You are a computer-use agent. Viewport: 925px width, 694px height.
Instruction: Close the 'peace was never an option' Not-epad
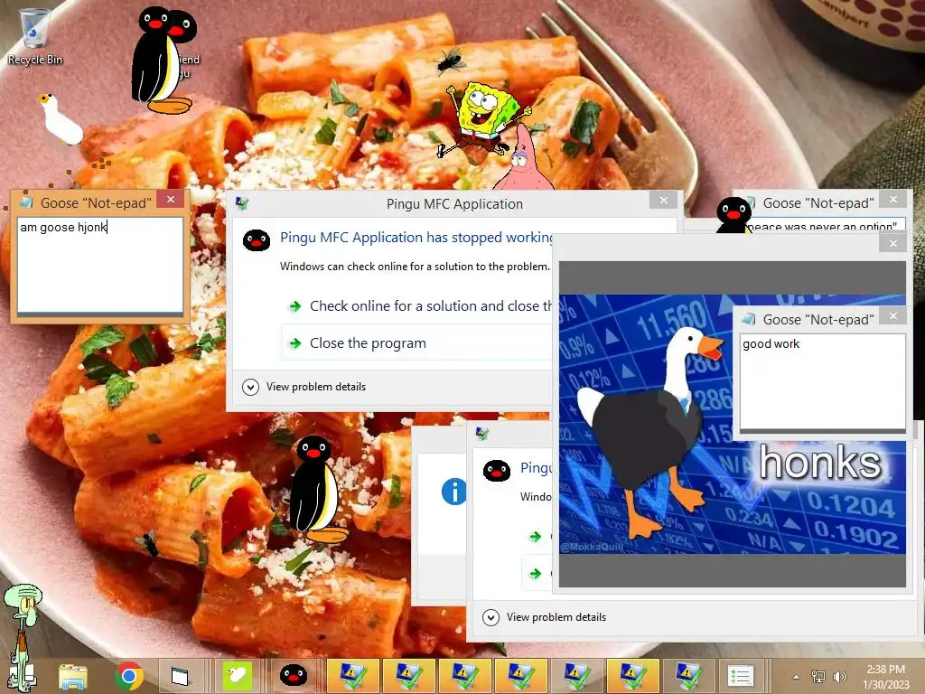(893, 200)
